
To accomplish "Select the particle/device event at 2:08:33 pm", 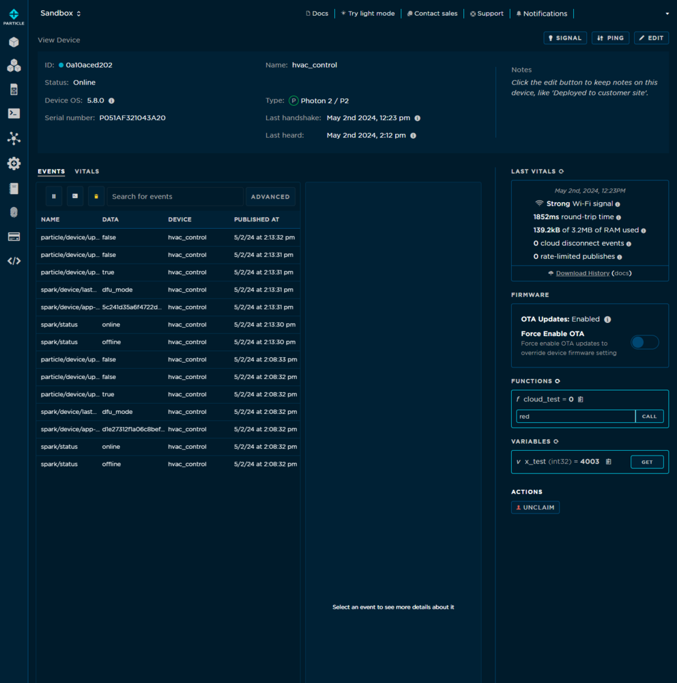I will 168,359.
